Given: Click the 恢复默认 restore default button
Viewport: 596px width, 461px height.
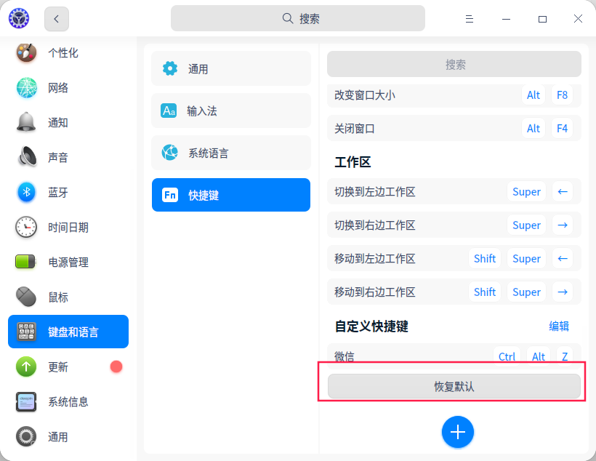Looking at the screenshot, I should click(x=454, y=386).
